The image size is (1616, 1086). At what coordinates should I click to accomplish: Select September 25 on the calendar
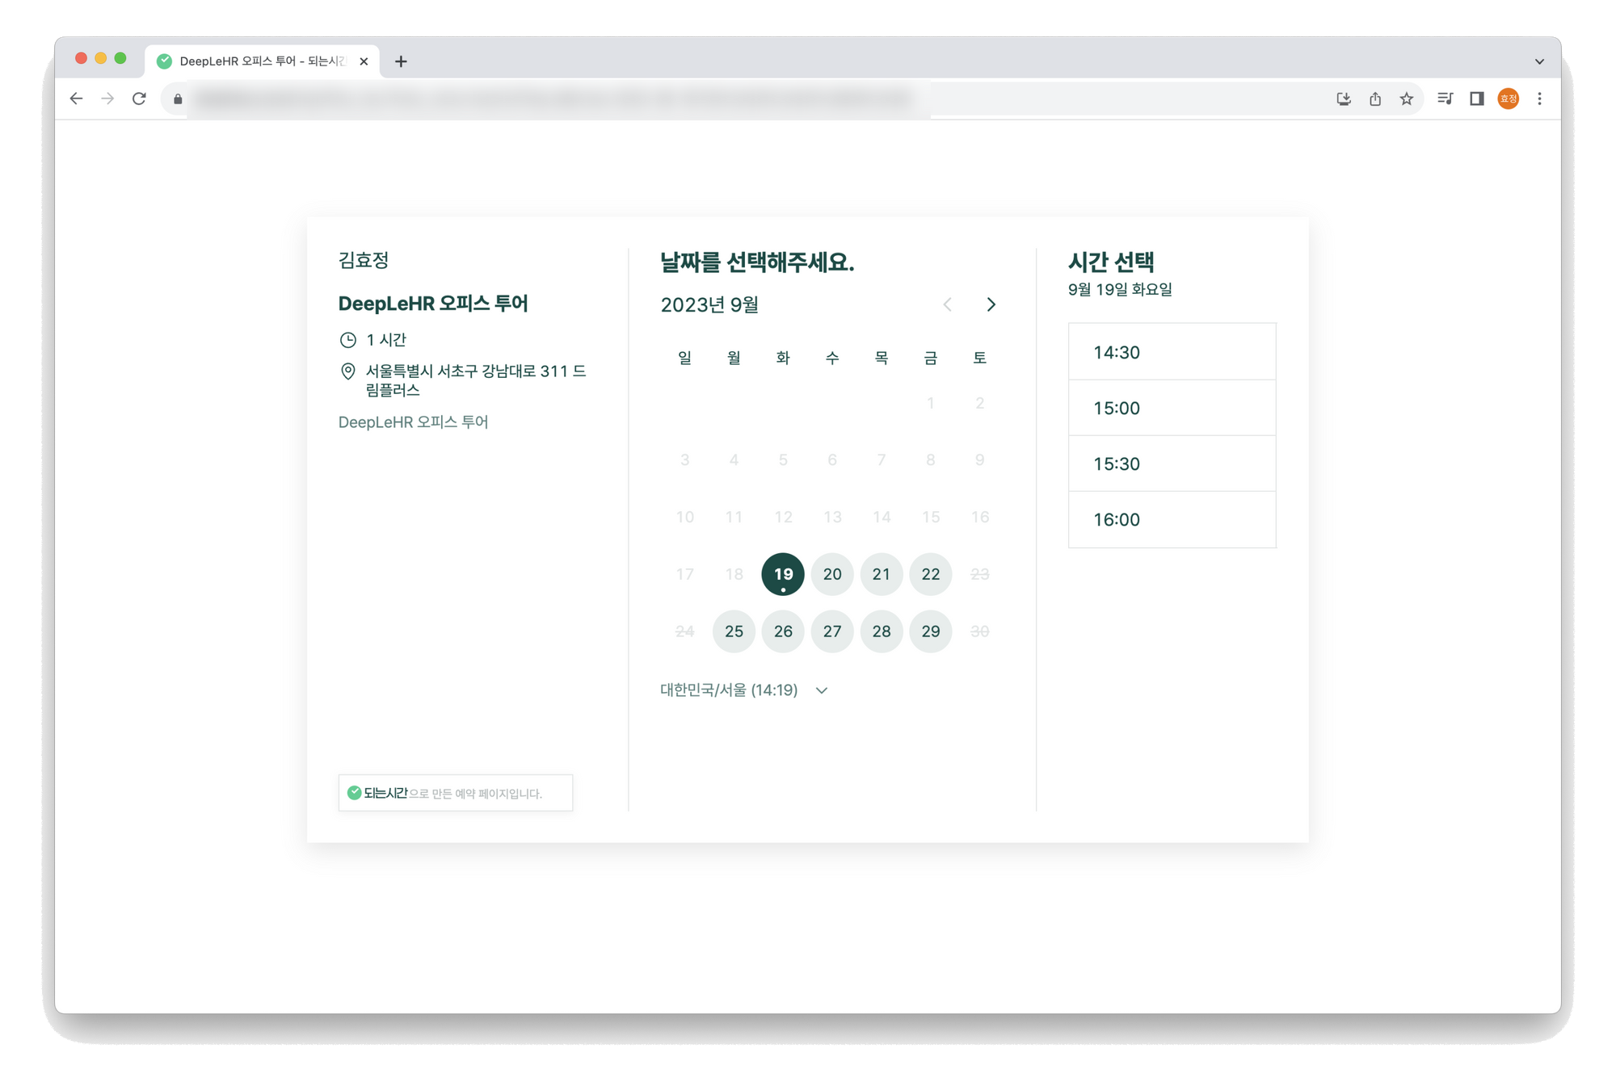(x=734, y=631)
